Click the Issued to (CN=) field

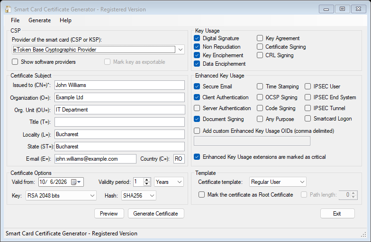click(x=119, y=85)
